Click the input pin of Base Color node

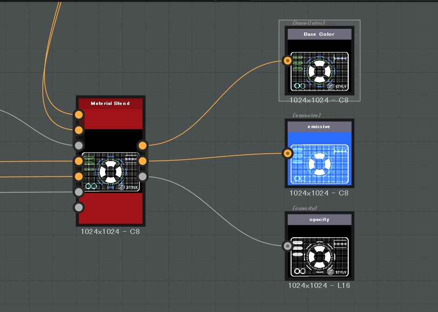[287, 60]
